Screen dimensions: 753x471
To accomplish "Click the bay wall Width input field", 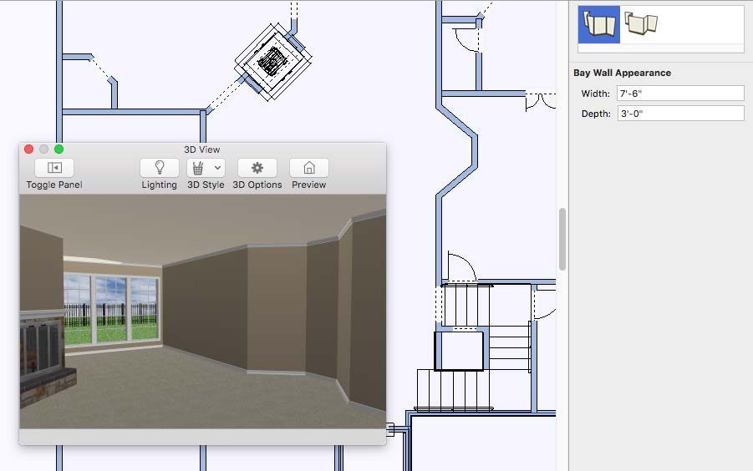I will pos(680,94).
